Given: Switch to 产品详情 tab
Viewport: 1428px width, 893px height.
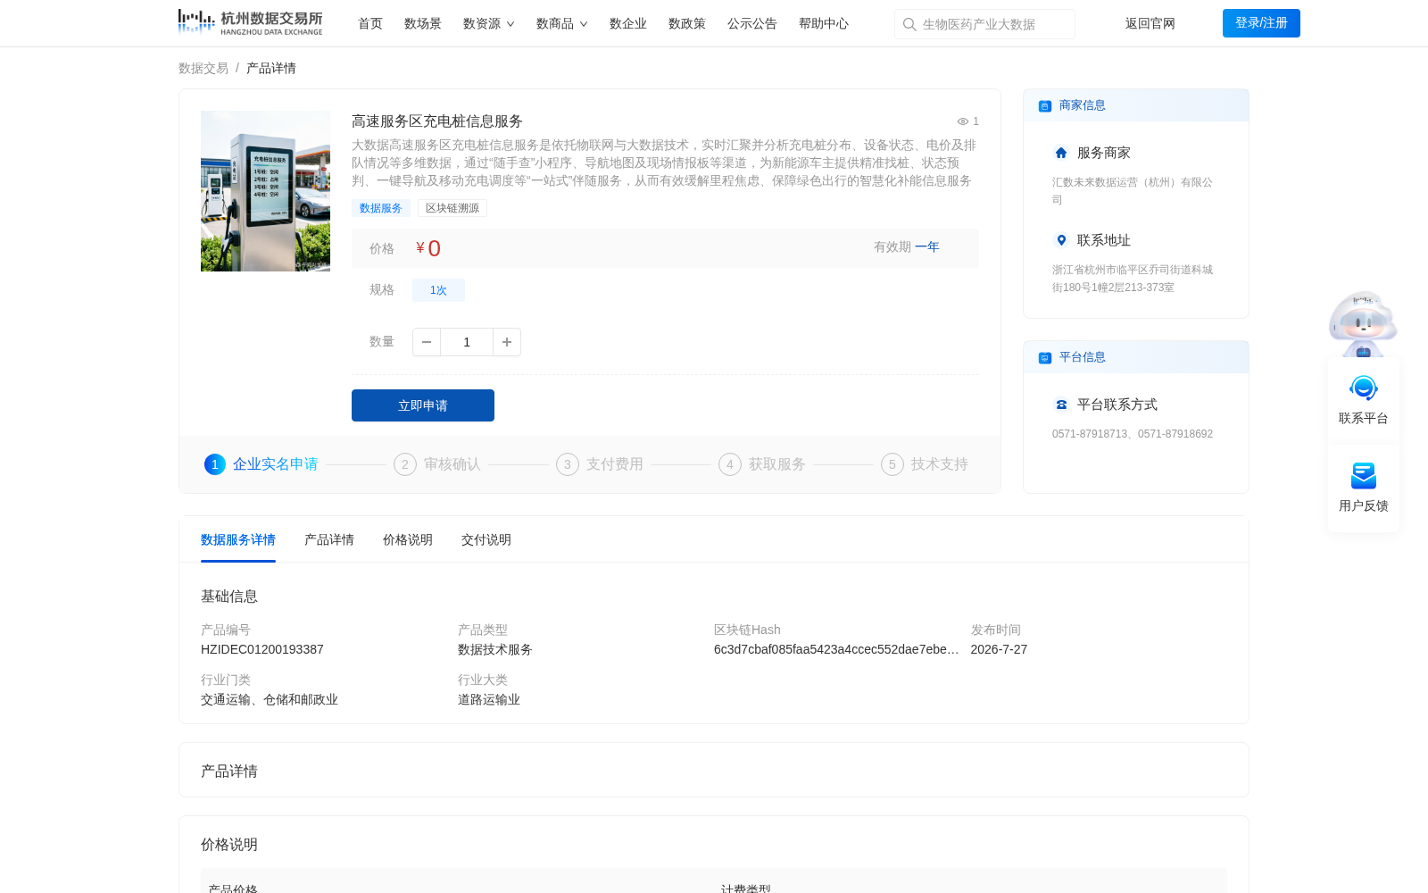Looking at the screenshot, I should coord(329,539).
